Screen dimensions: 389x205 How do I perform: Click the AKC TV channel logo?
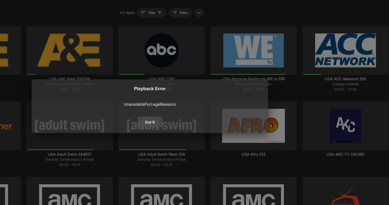coord(345,126)
